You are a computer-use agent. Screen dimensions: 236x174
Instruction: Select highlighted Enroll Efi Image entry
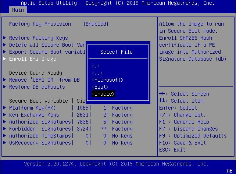(33, 59)
